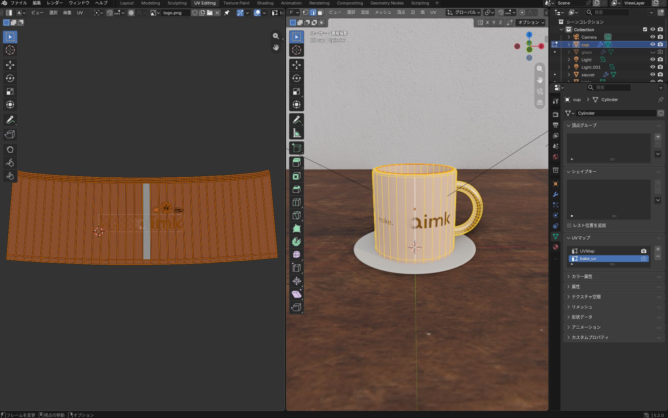Enable the Add Rest Position checkbox

pyautogui.click(x=569, y=226)
